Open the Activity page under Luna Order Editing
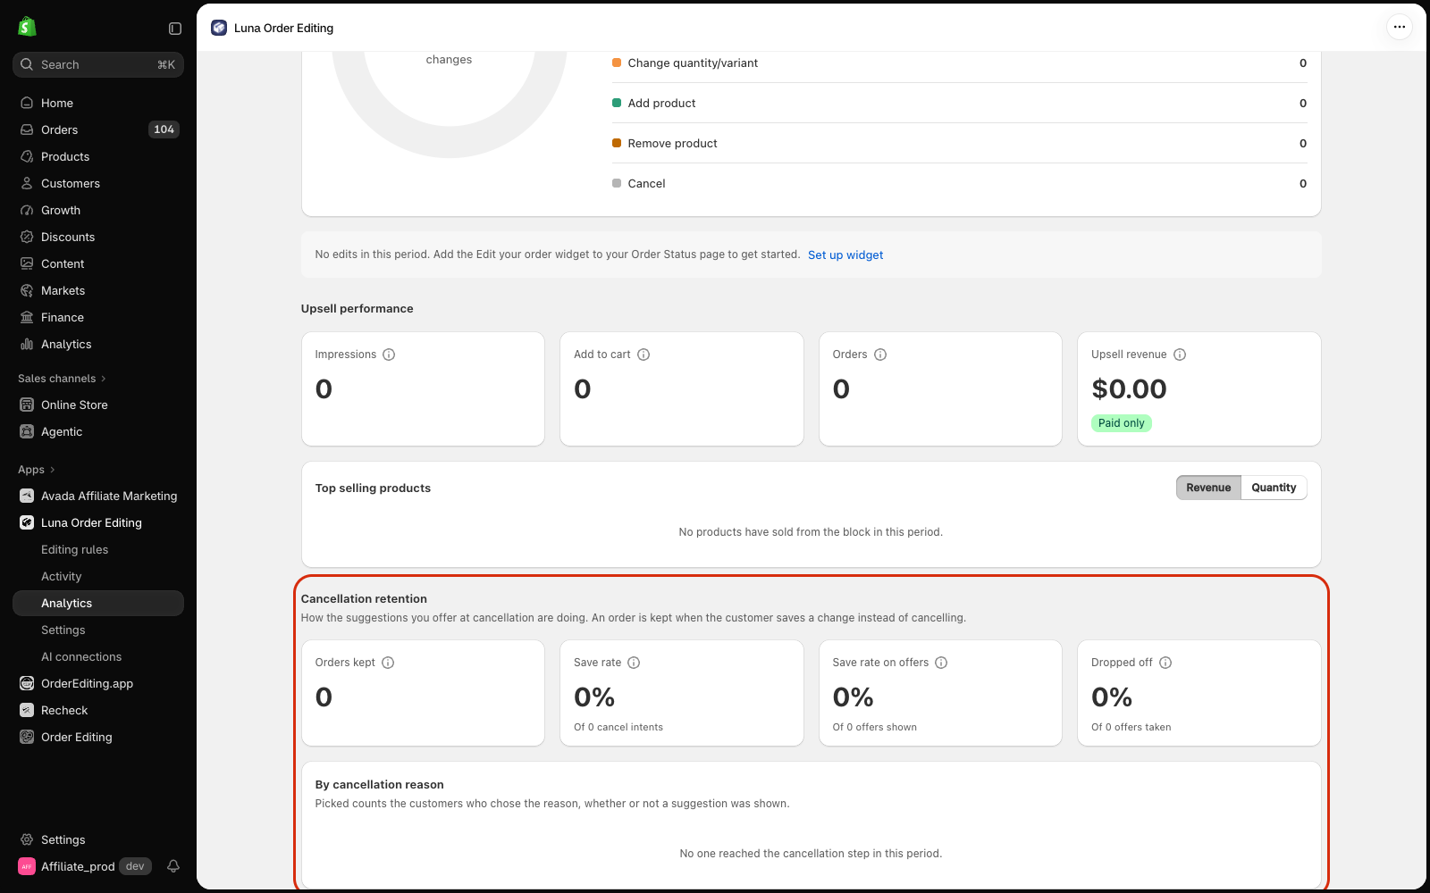Screen dimensions: 1430x893 pyautogui.click(x=98, y=576)
